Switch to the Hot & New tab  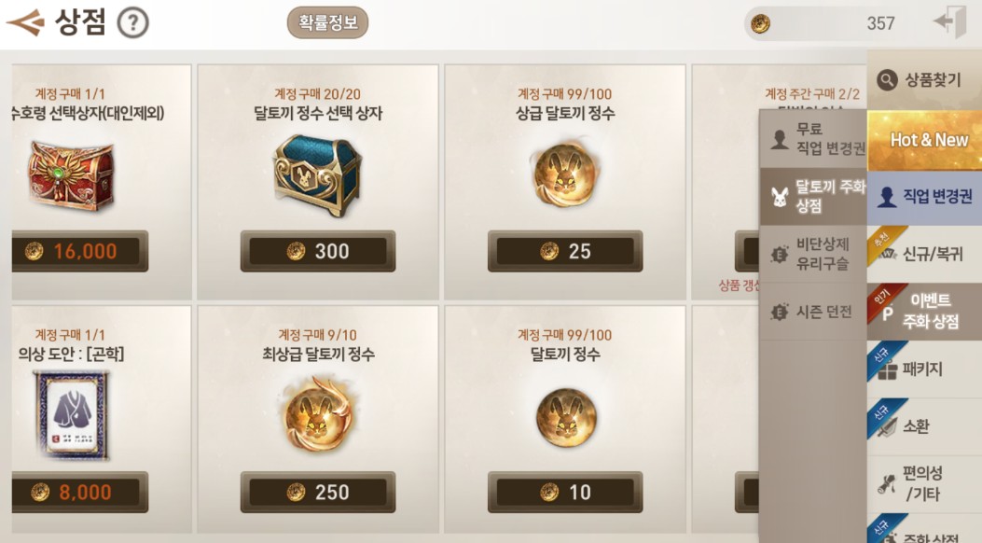click(924, 140)
